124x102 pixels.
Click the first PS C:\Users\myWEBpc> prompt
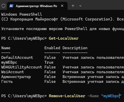pos(24,38)
